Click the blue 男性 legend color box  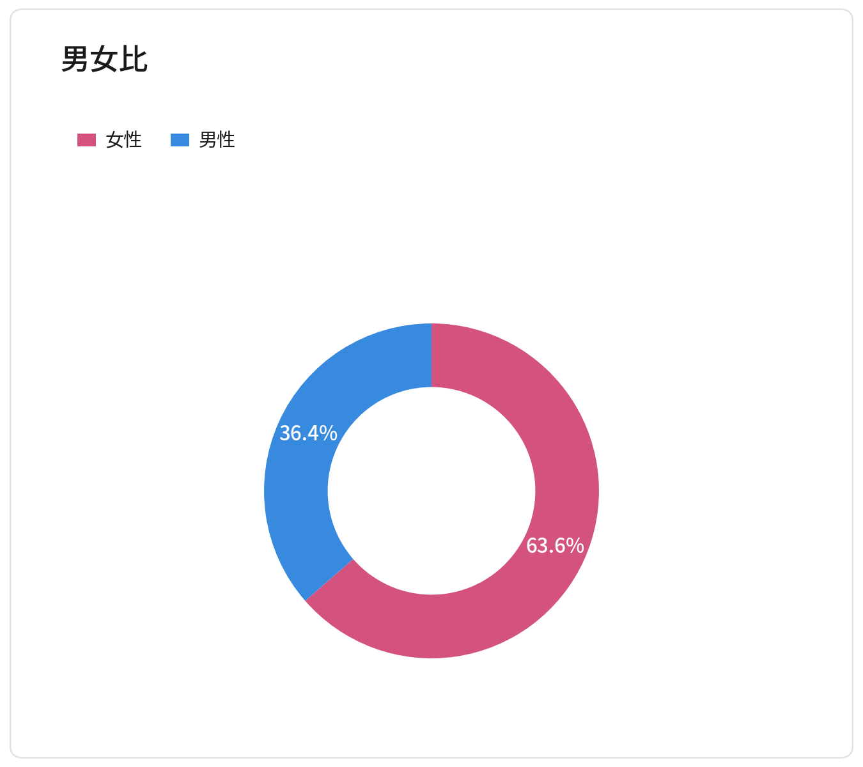coord(180,140)
